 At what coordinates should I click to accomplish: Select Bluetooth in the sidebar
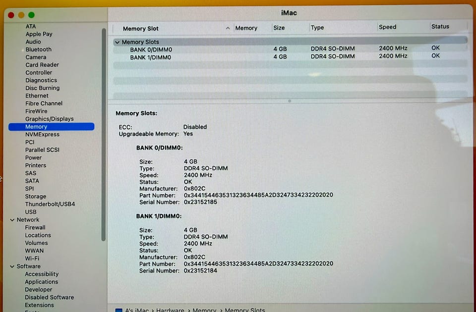pos(39,50)
